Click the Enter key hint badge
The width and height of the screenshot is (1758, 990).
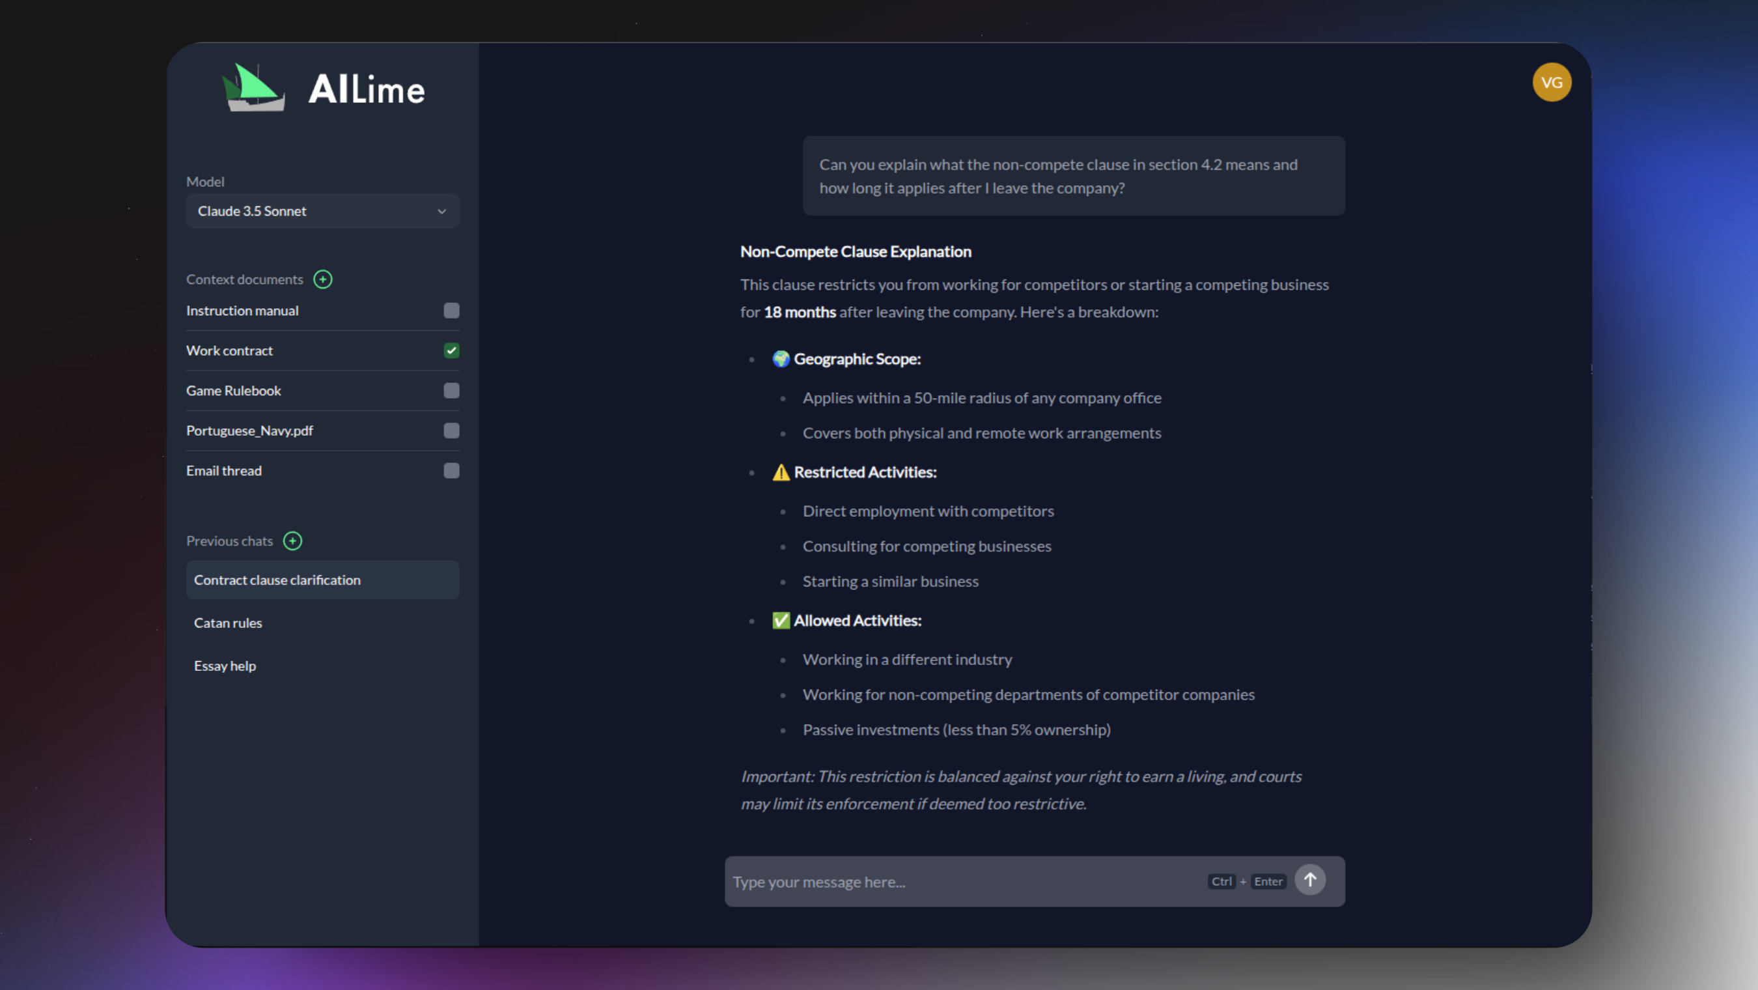(x=1268, y=881)
